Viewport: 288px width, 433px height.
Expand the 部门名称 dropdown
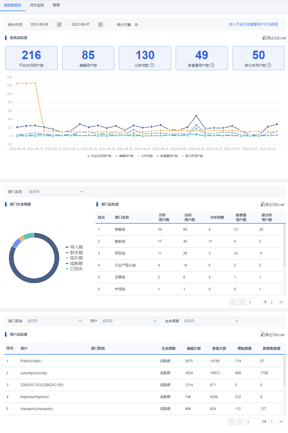pos(56,192)
